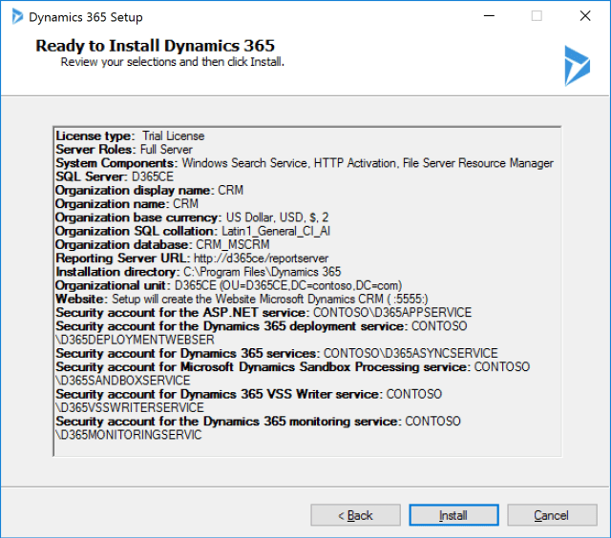Click the \D365MONITORINGSERVIC continuation line

pos(129,435)
